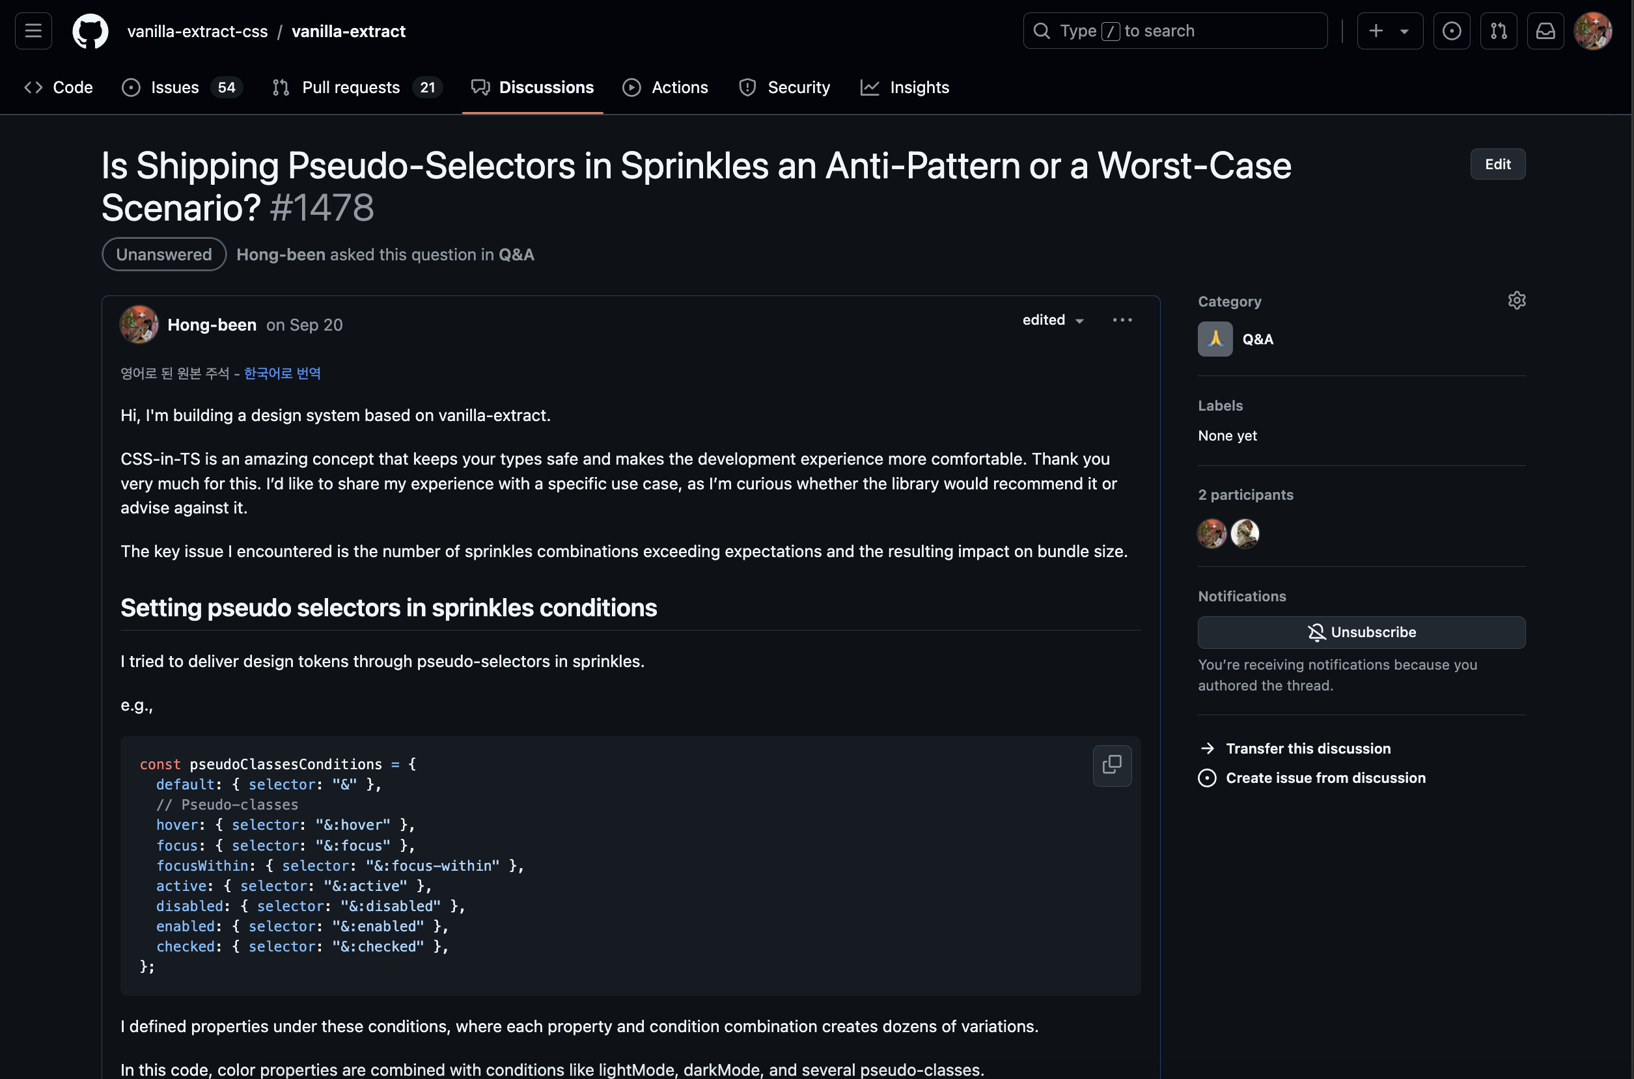Viewport: 1634px width, 1079px height.
Task: Open the comment's three-dot options menu
Action: 1122,320
